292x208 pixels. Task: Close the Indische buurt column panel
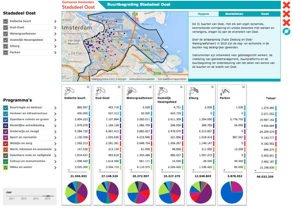(88, 87)
